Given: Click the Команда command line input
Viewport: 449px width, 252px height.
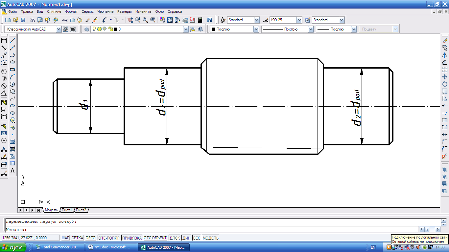Looking at the screenshot, I should 212,230.
